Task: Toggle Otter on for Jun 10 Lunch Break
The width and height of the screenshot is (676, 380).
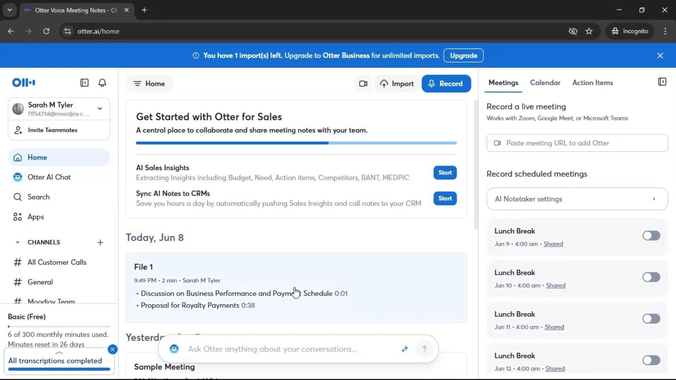Action: 651,277
